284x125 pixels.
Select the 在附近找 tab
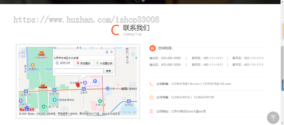tap(63, 63)
